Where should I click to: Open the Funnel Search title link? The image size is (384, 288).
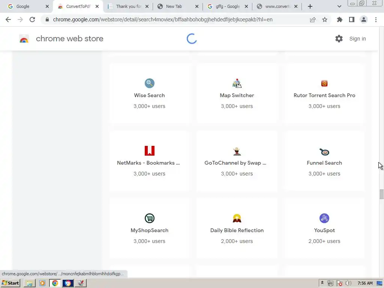(x=324, y=163)
